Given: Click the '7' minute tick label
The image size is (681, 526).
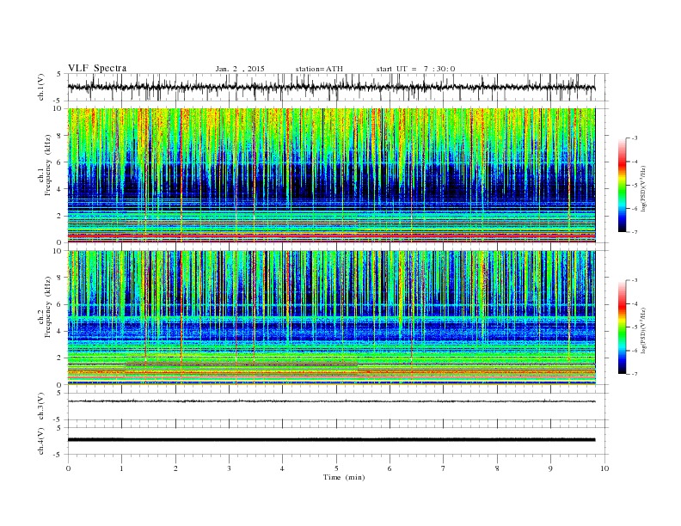Looking at the screenshot, I should tap(444, 468).
